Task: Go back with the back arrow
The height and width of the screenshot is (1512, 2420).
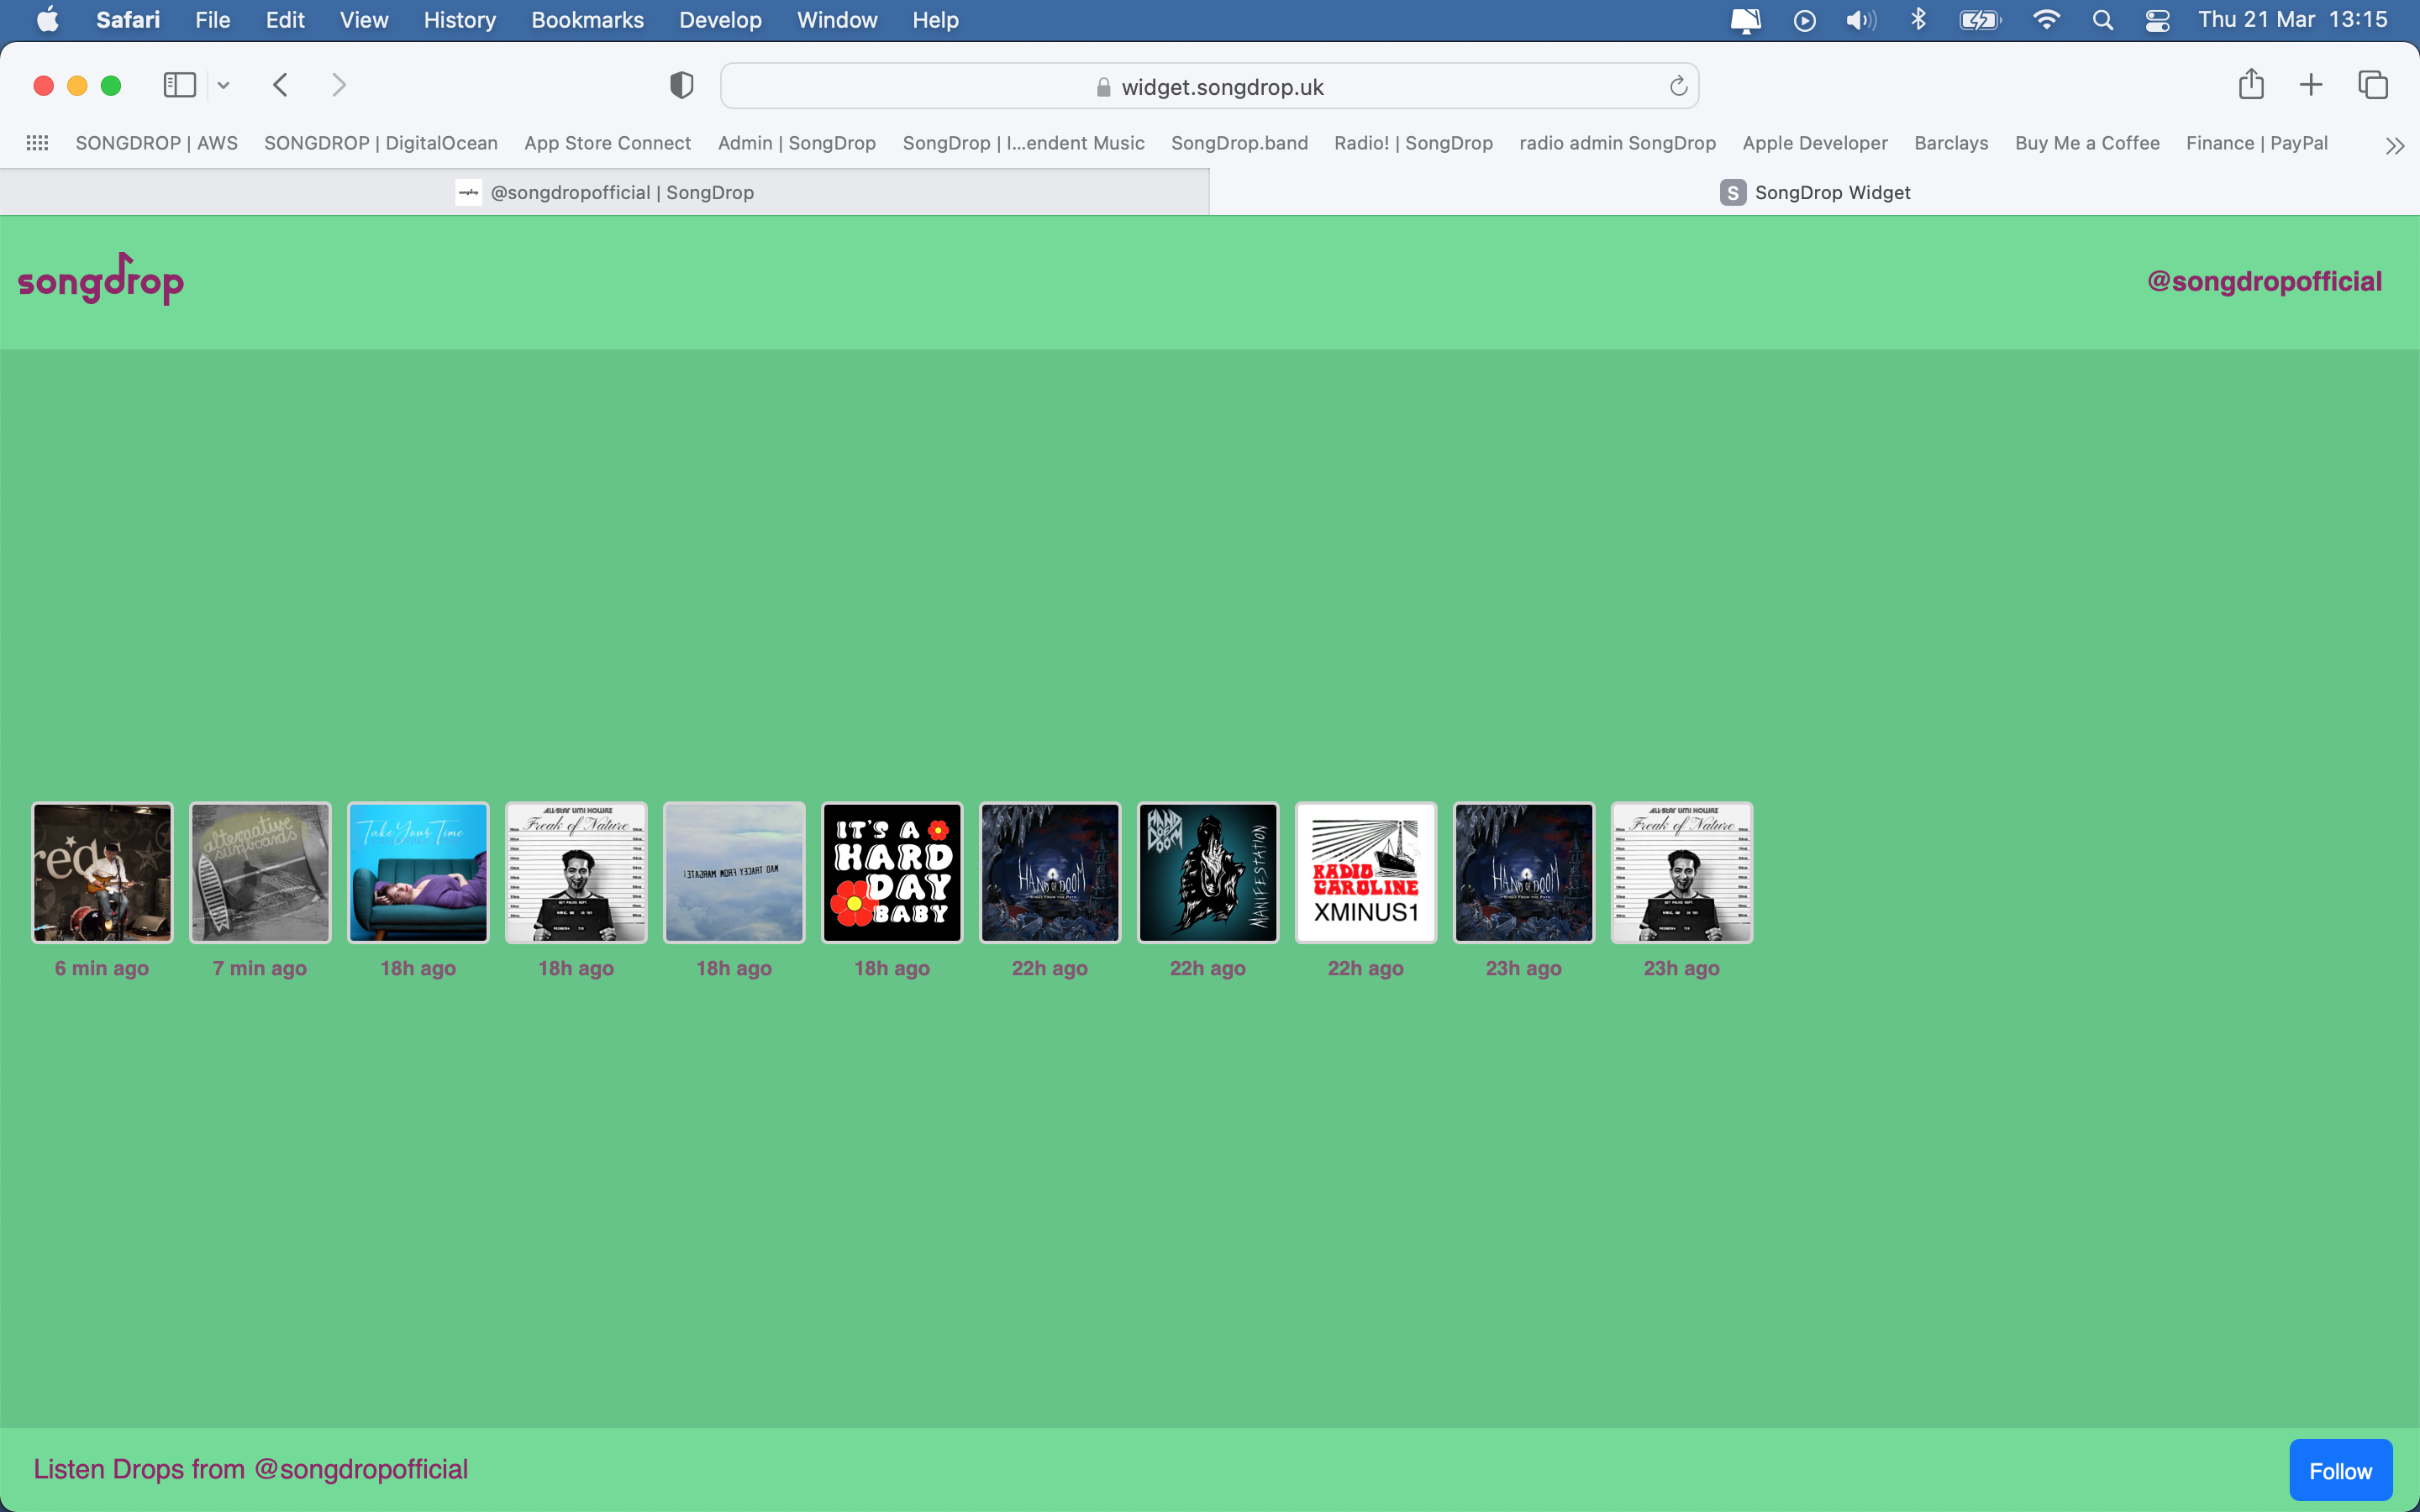Action: (x=281, y=85)
